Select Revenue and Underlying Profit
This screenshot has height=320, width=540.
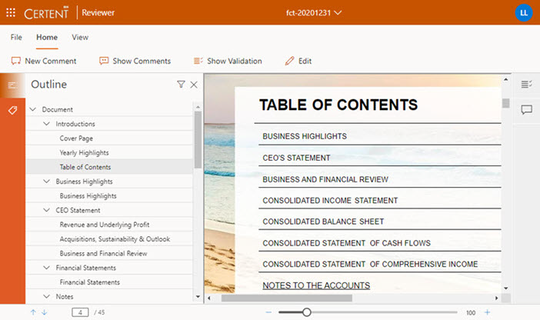(105, 225)
